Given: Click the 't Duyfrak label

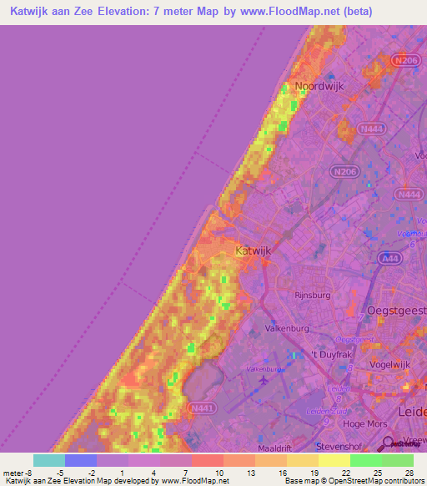Looking at the screenshot, I should (x=332, y=355).
